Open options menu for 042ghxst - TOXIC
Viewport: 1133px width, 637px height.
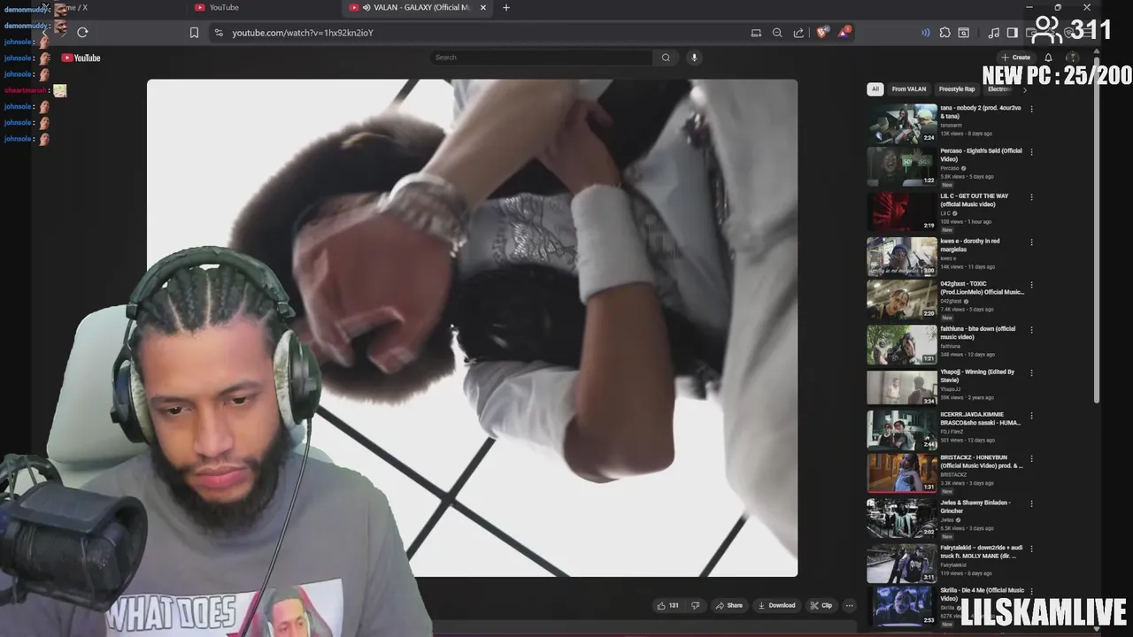pos(1031,285)
